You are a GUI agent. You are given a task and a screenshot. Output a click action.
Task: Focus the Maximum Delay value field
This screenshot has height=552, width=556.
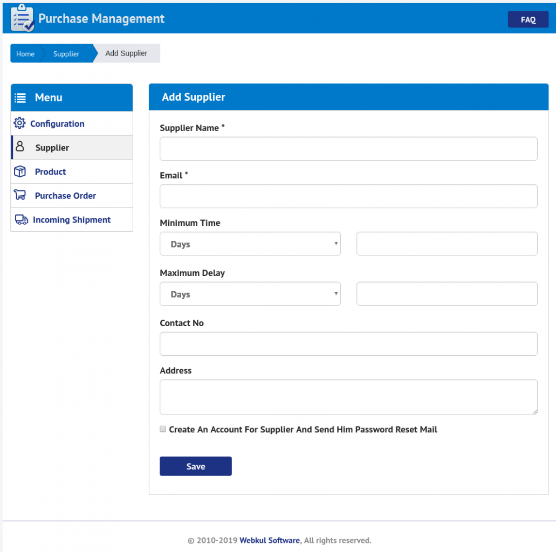pos(447,294)
